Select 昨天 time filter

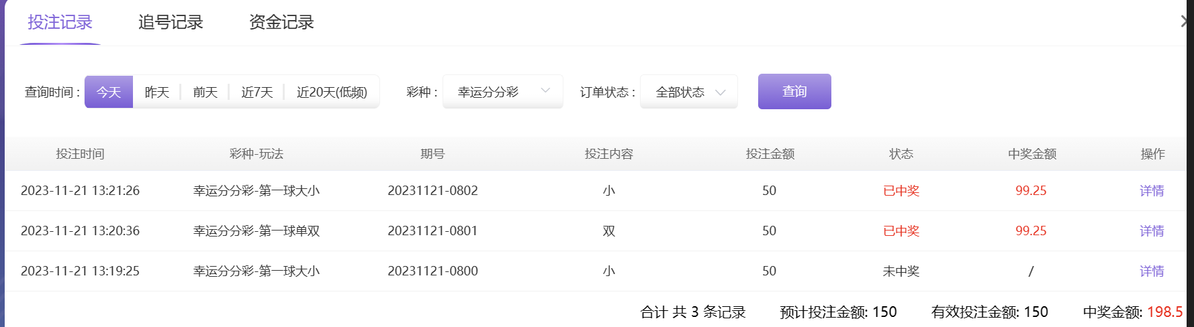(157, 92)
